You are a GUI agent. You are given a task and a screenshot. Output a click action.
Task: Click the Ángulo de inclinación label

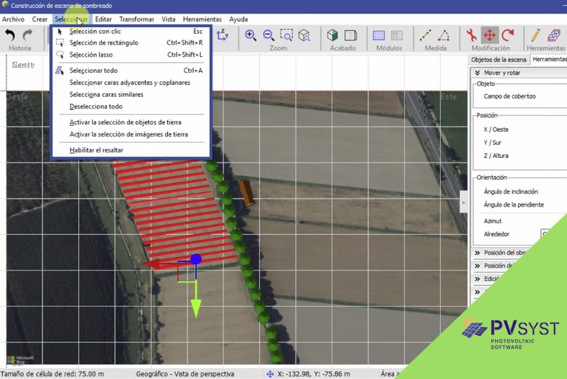tap(511, 192)
